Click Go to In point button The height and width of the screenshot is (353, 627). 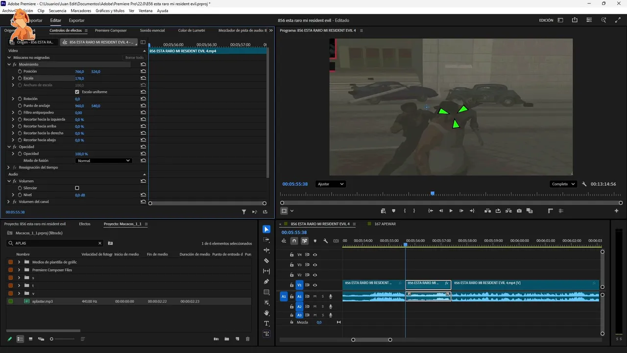click(x=431, y=211)
